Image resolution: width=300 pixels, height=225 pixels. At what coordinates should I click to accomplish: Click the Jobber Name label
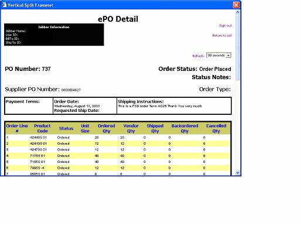click(16, 31)
